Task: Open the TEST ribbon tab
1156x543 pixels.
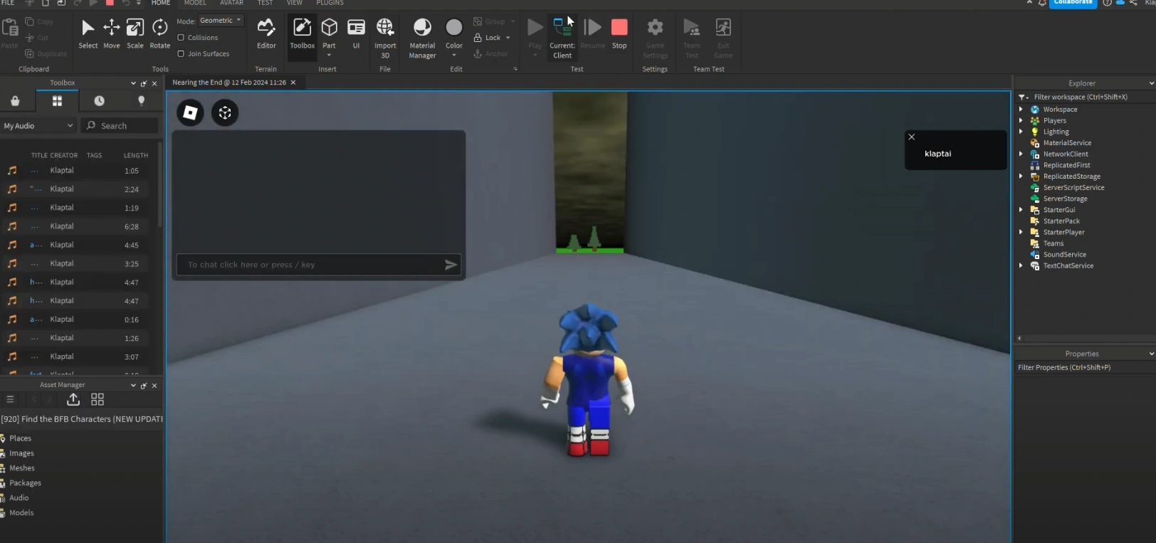Action: point(265,3)
